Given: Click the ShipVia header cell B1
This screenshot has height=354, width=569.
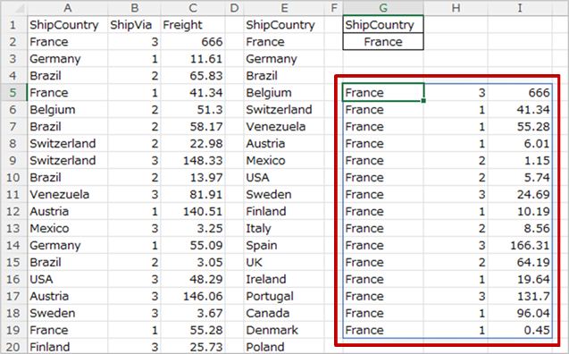Looking at the screenshot, I should click(x=135, y=25).
